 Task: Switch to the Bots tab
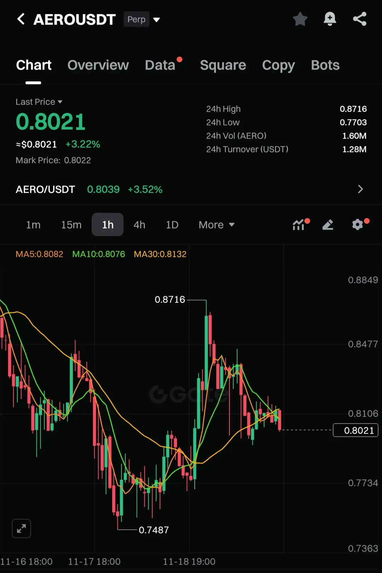click(325, 65)
